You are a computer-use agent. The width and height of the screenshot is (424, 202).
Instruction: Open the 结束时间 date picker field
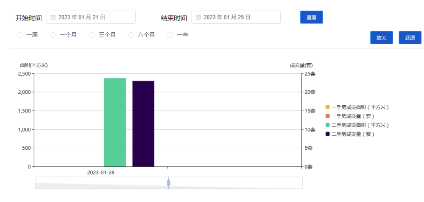click(x=236, y=17)
